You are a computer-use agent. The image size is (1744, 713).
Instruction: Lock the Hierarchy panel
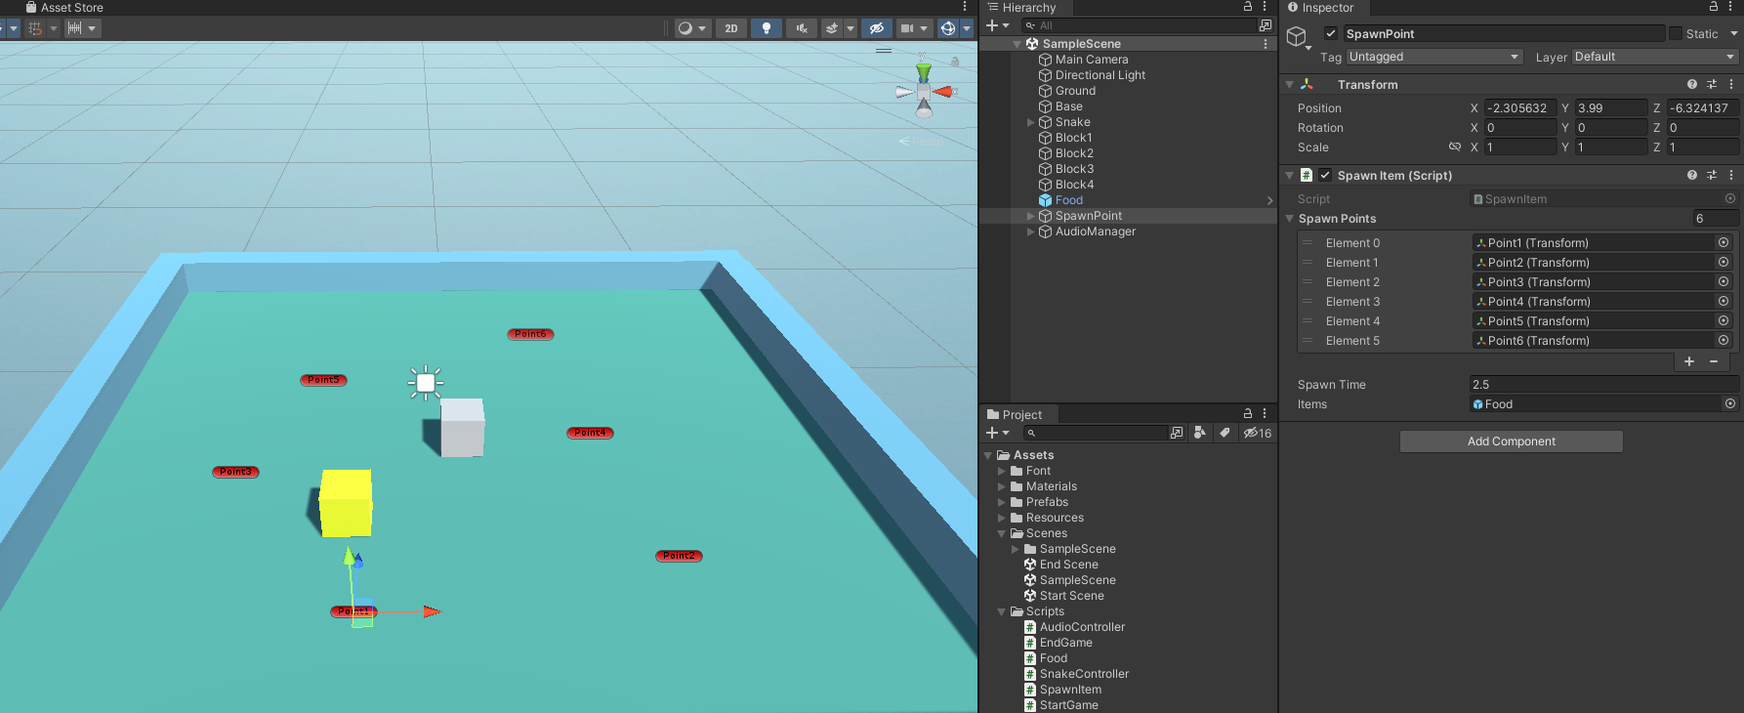coord(1247,7)
